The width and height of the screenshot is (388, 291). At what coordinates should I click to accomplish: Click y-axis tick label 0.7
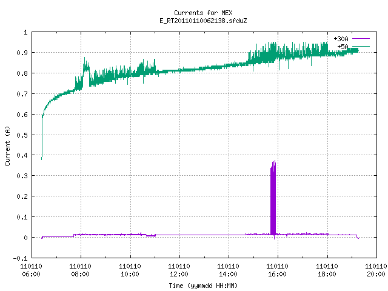click(22, 94)
